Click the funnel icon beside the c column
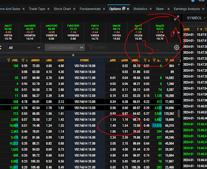This screenshot has height=169, width=207. 23,60
